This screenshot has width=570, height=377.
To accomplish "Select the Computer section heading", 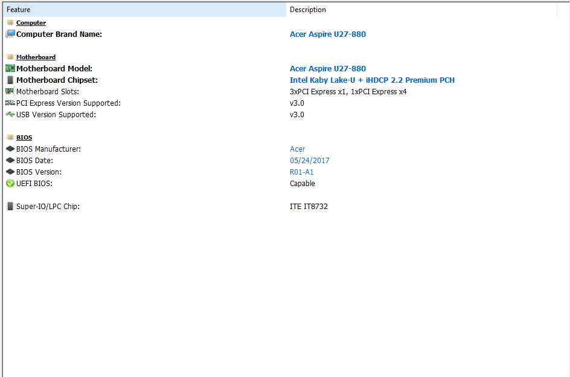I will pos(31,22).
